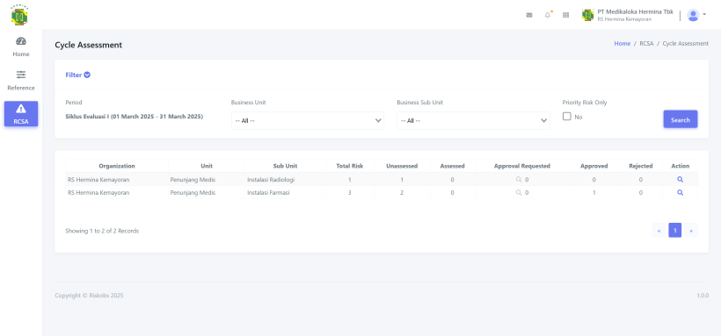Click the PT Medikaloka Hermina Tbk label
The image size is (721, 336).
point(636,12)
